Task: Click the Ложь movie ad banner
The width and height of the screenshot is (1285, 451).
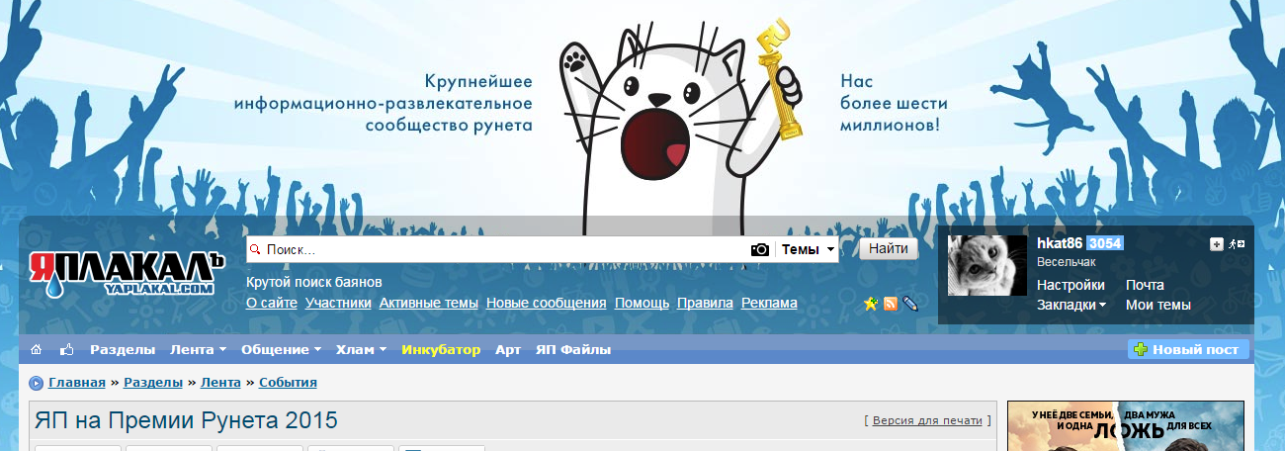Action: click(x=1125, y=426)
